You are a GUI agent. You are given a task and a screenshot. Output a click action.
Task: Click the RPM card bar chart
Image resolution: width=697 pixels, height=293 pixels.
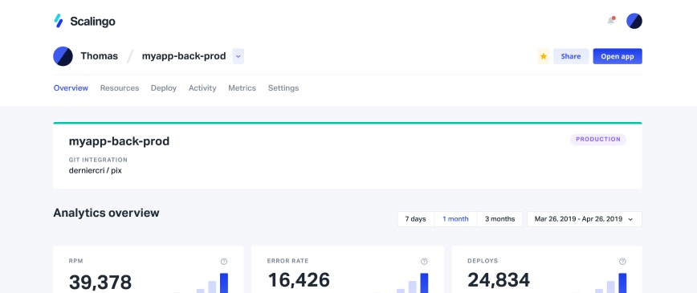coord(201,283)
